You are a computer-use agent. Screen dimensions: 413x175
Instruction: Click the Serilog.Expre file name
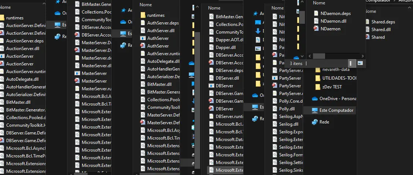(291, 132)
